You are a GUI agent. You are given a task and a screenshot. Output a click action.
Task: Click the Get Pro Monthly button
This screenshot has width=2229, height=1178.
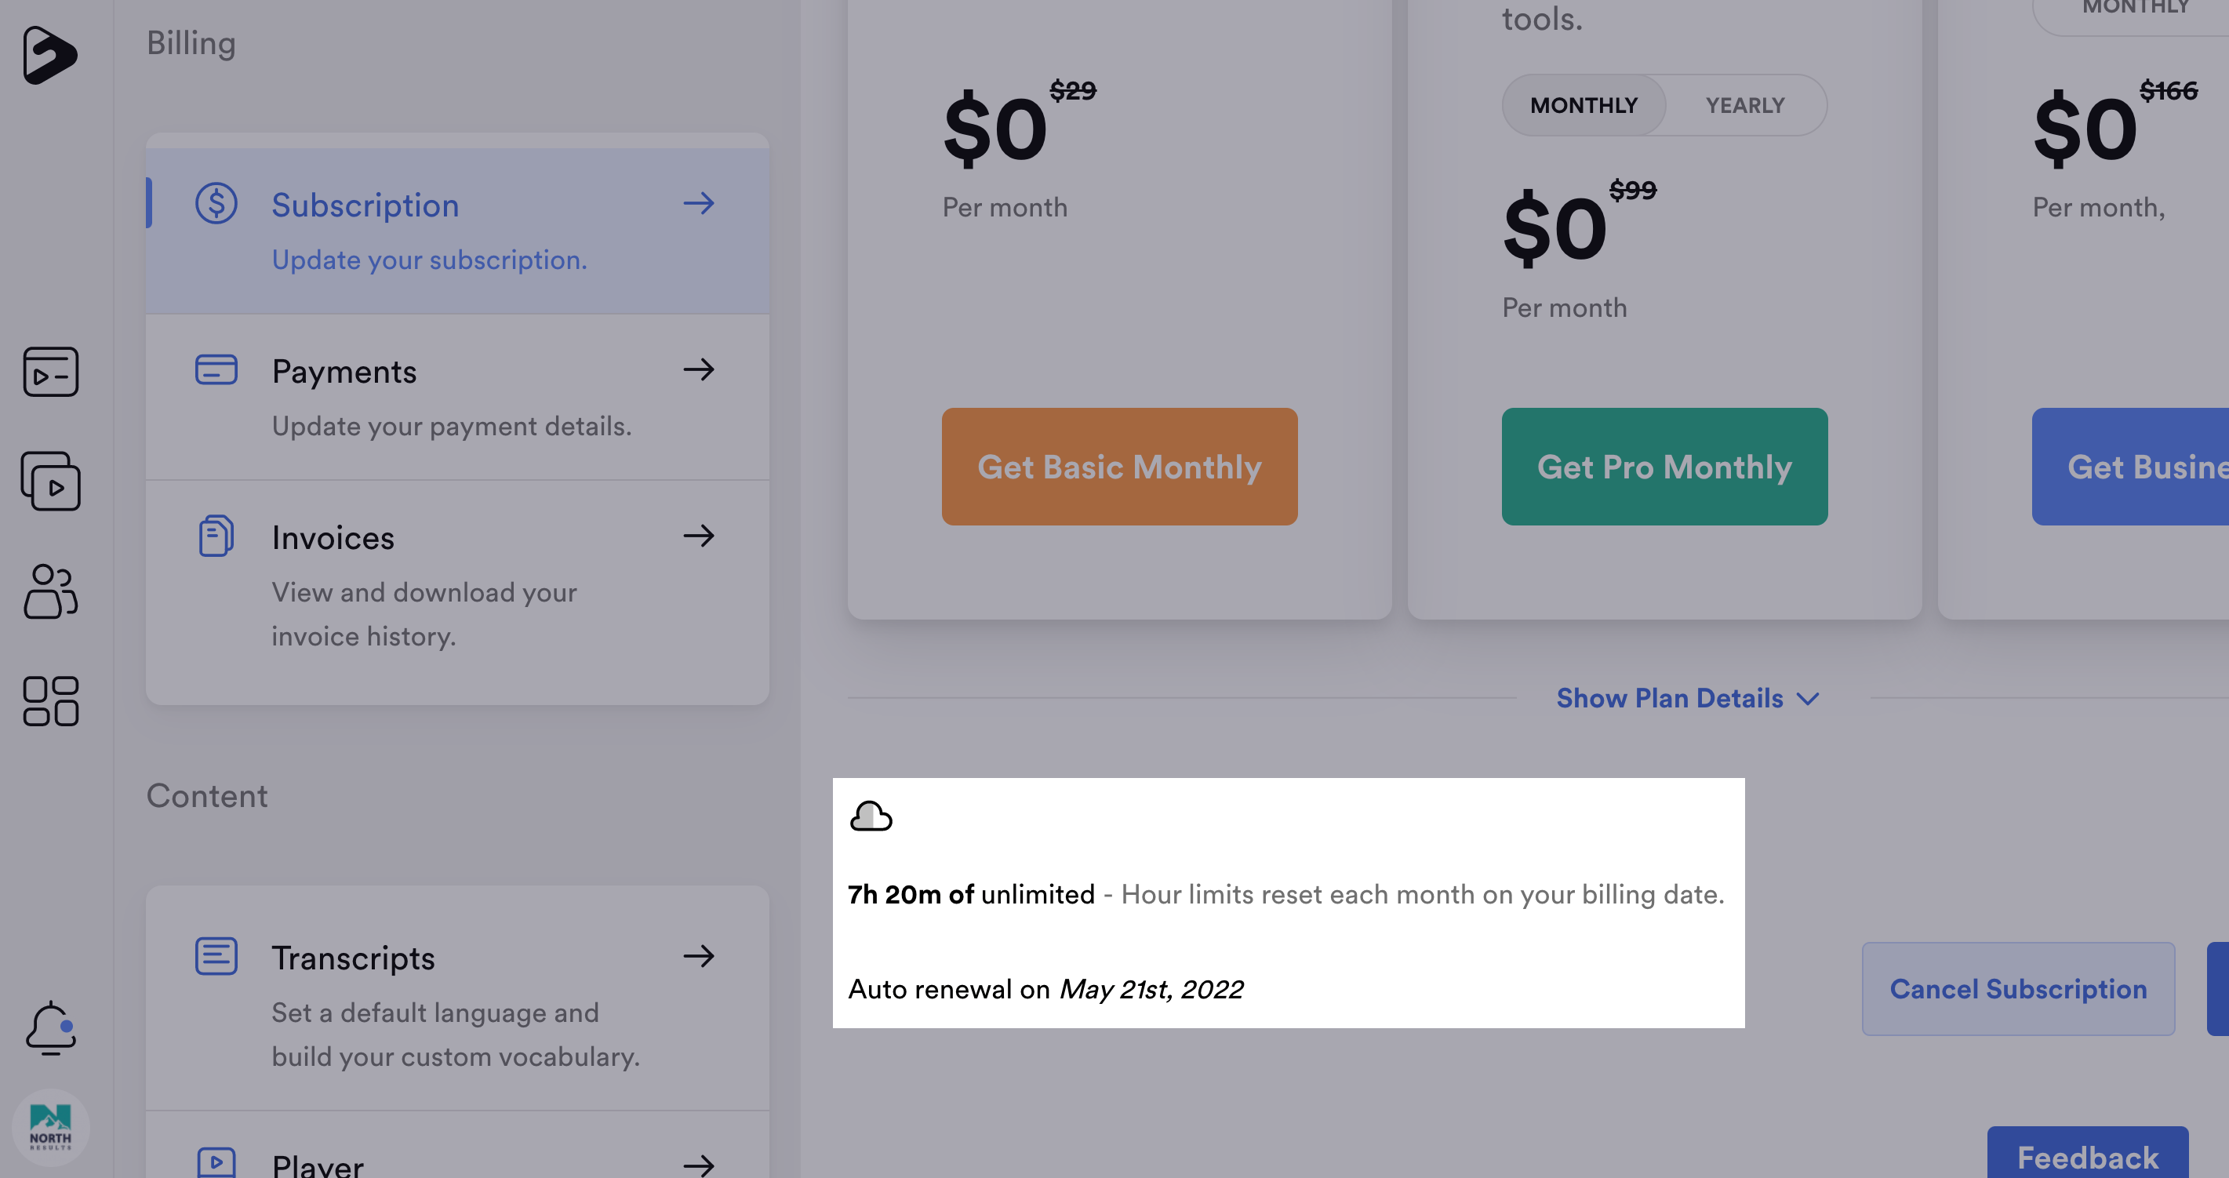1664,467
